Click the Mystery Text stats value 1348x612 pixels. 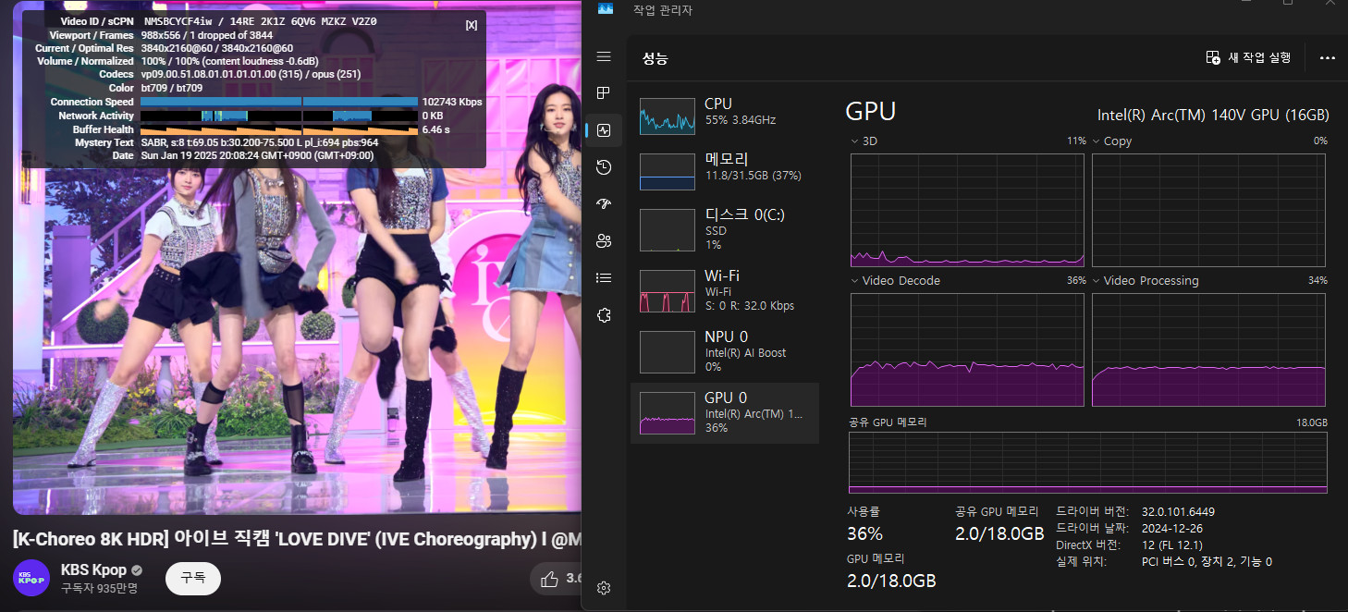tap(260, 142)
